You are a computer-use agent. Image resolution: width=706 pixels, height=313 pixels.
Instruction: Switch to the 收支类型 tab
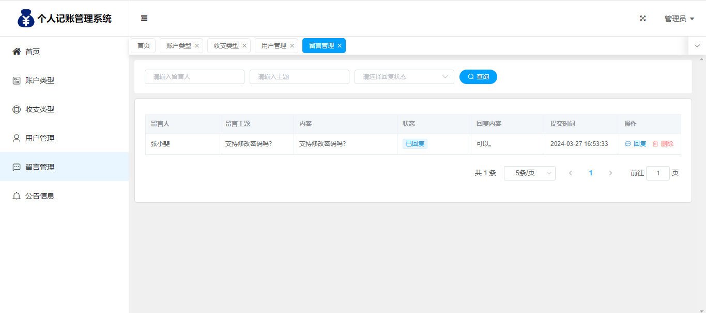click(226, 46)
